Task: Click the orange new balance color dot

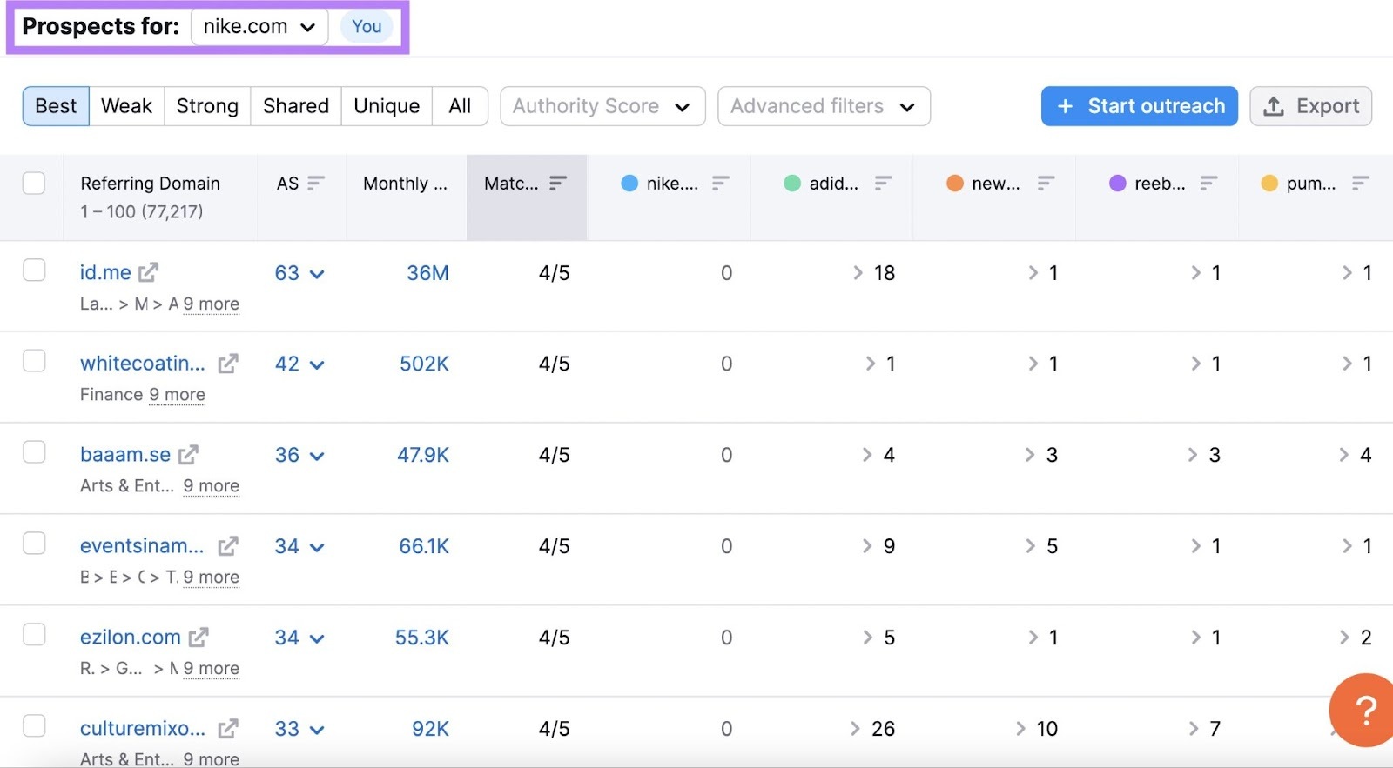Action: click(955, 183)
